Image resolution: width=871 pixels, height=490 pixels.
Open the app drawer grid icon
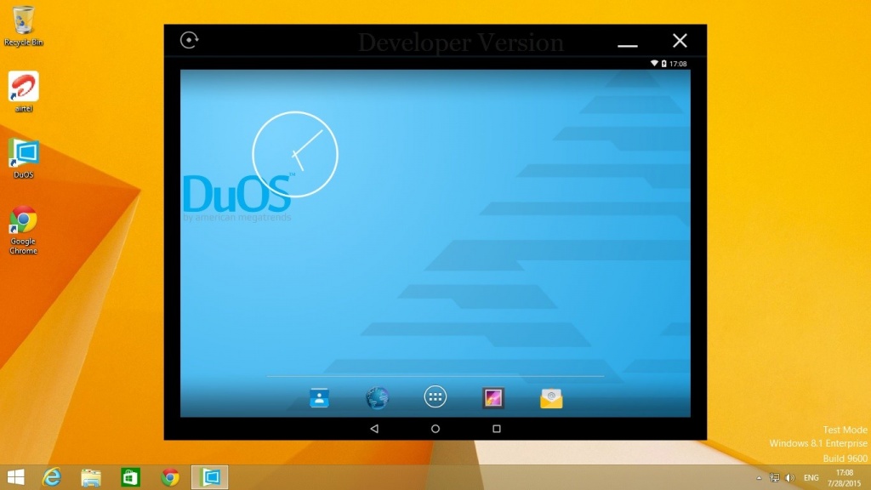click(435, 396)
